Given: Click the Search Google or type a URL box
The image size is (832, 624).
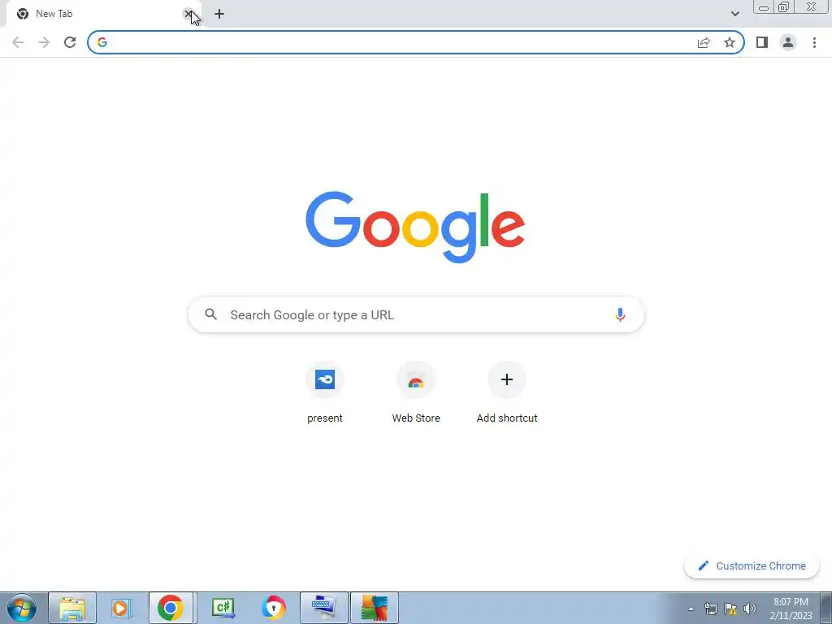Looking at the screenshot, I should point(416,314).
